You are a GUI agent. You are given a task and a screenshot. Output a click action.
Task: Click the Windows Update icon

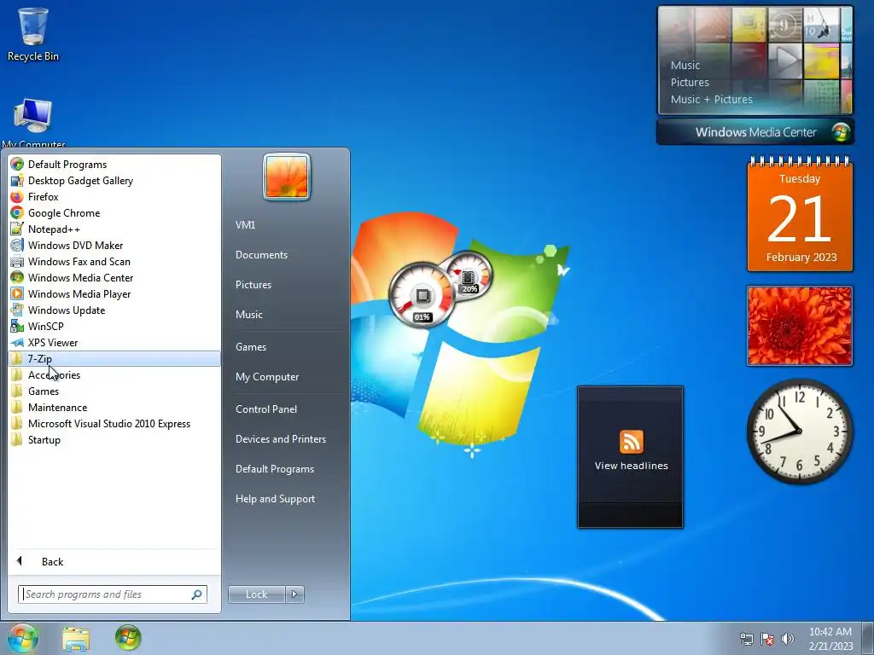coord(17,310)
